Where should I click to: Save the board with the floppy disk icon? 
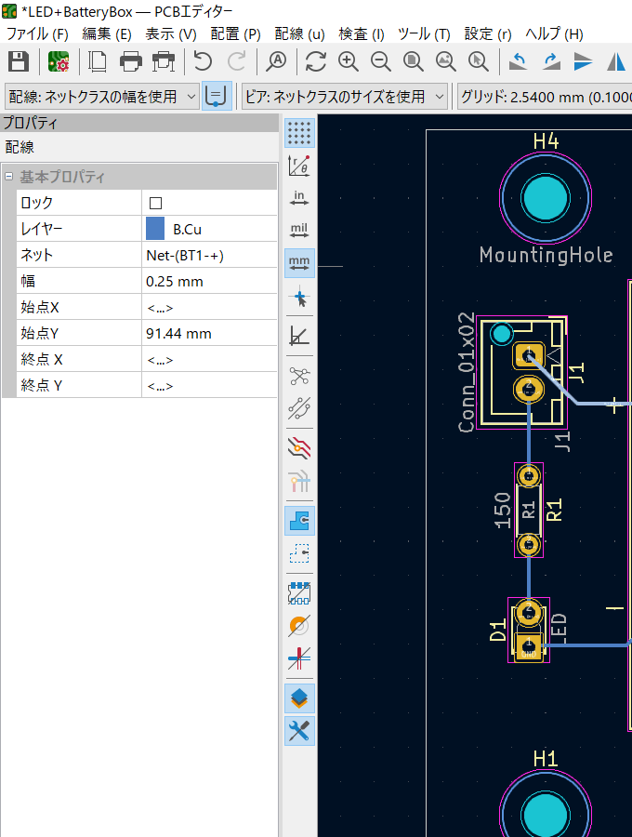pos(19,62)
